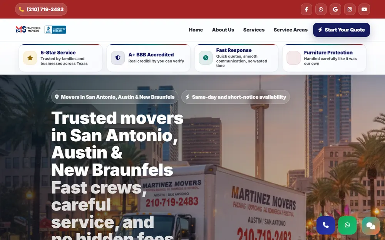Click the location pin icon in movers pill

click(57, 97)
